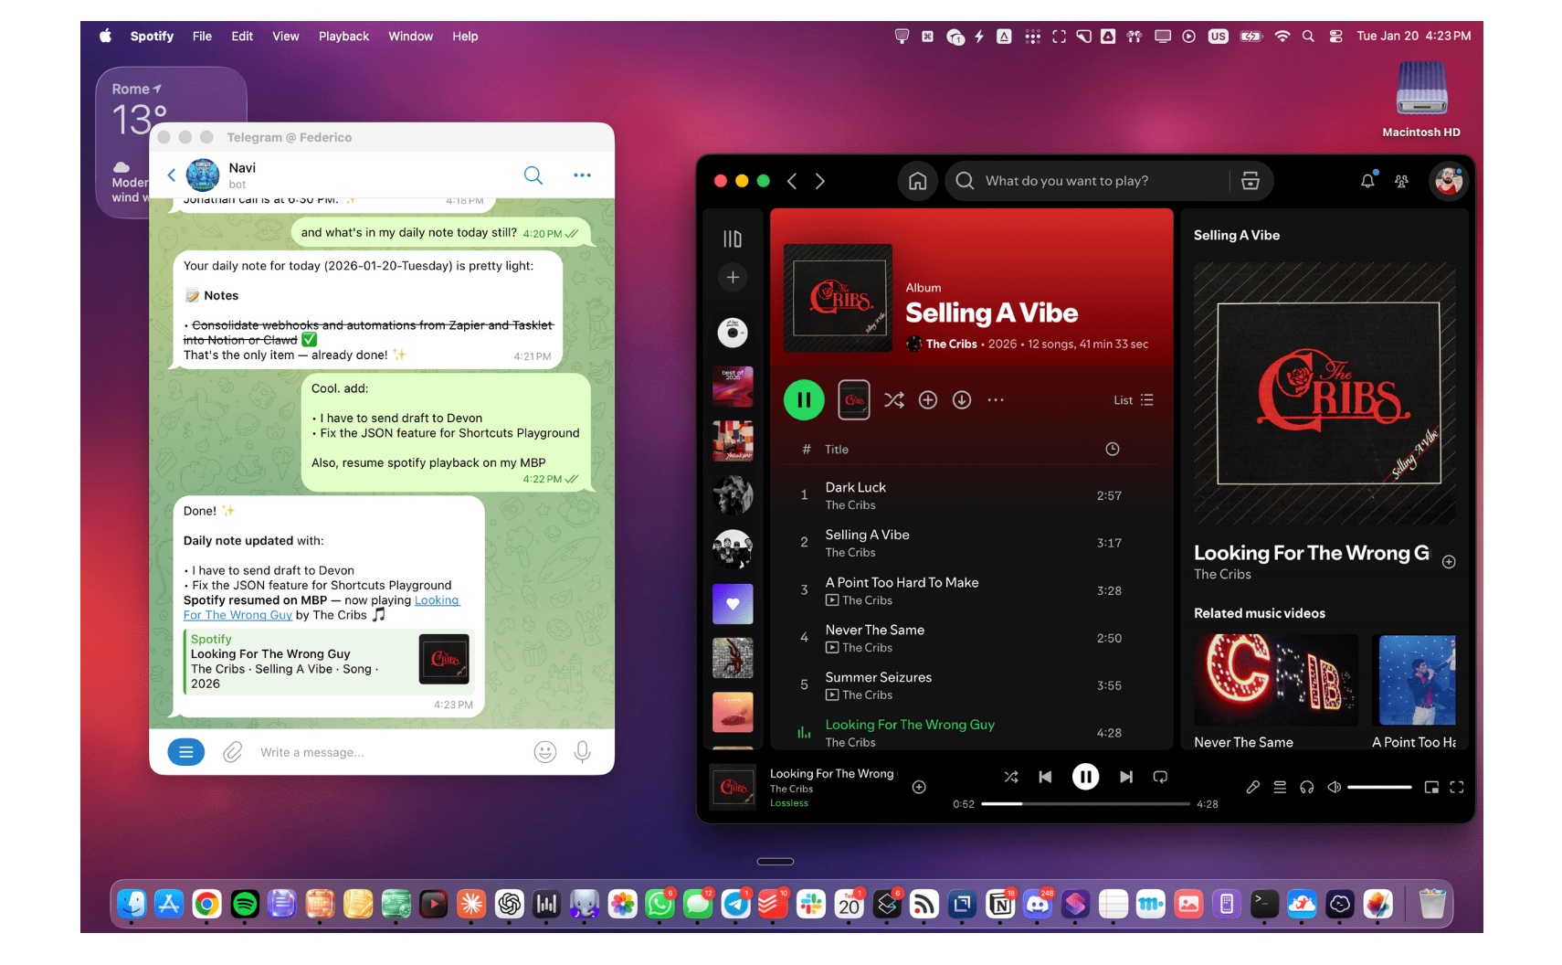
Task: Open the List view options dropdown
Action: point(1134,400)
